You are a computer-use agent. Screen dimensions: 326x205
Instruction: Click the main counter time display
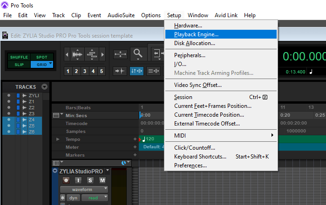[304, 56]
